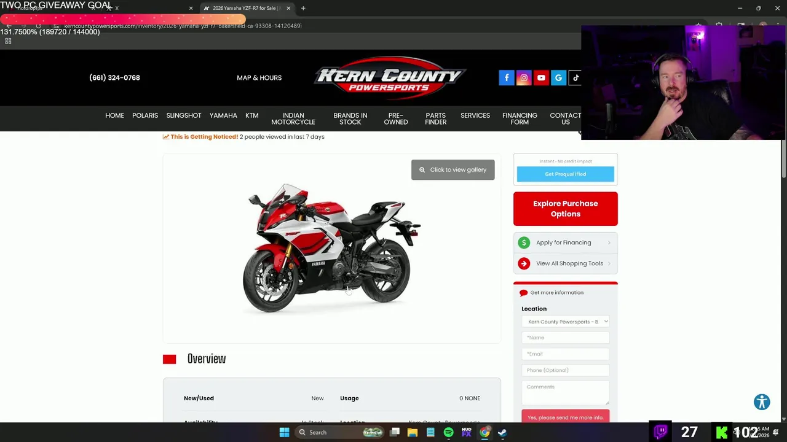Focus the Name input field
The image size is (787, 442).
pyautogui.click(x=566, y=338)
